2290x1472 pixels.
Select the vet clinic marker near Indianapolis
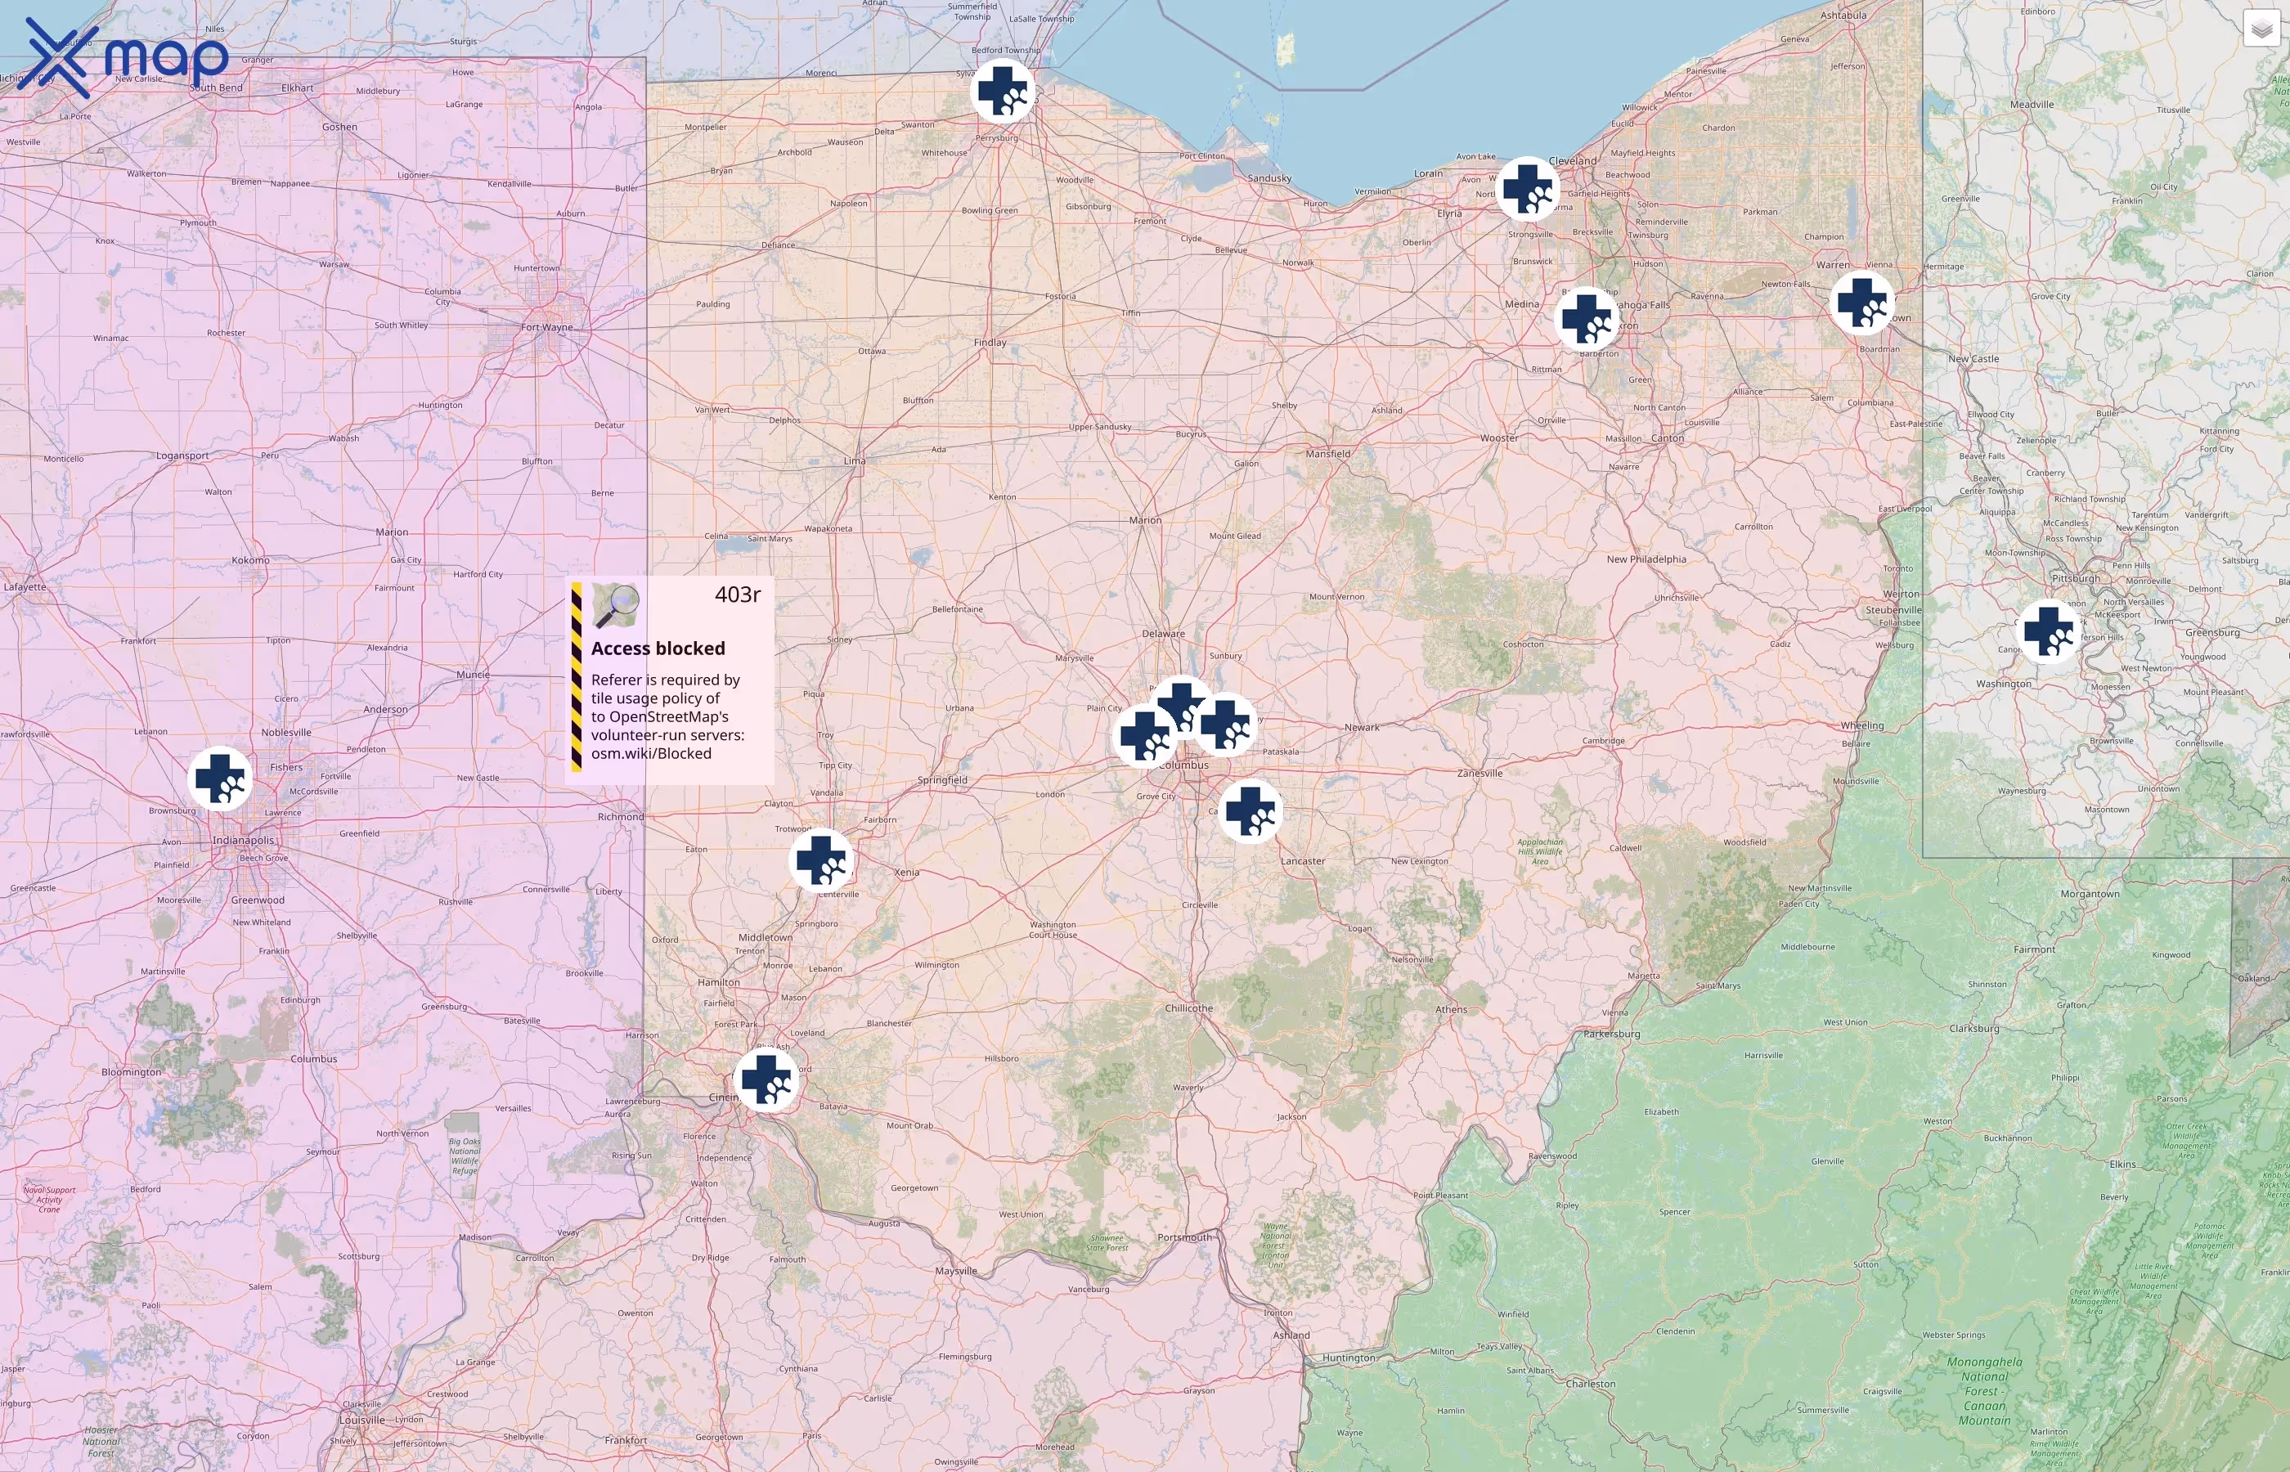pyautogui.click(x=220, y=778)
